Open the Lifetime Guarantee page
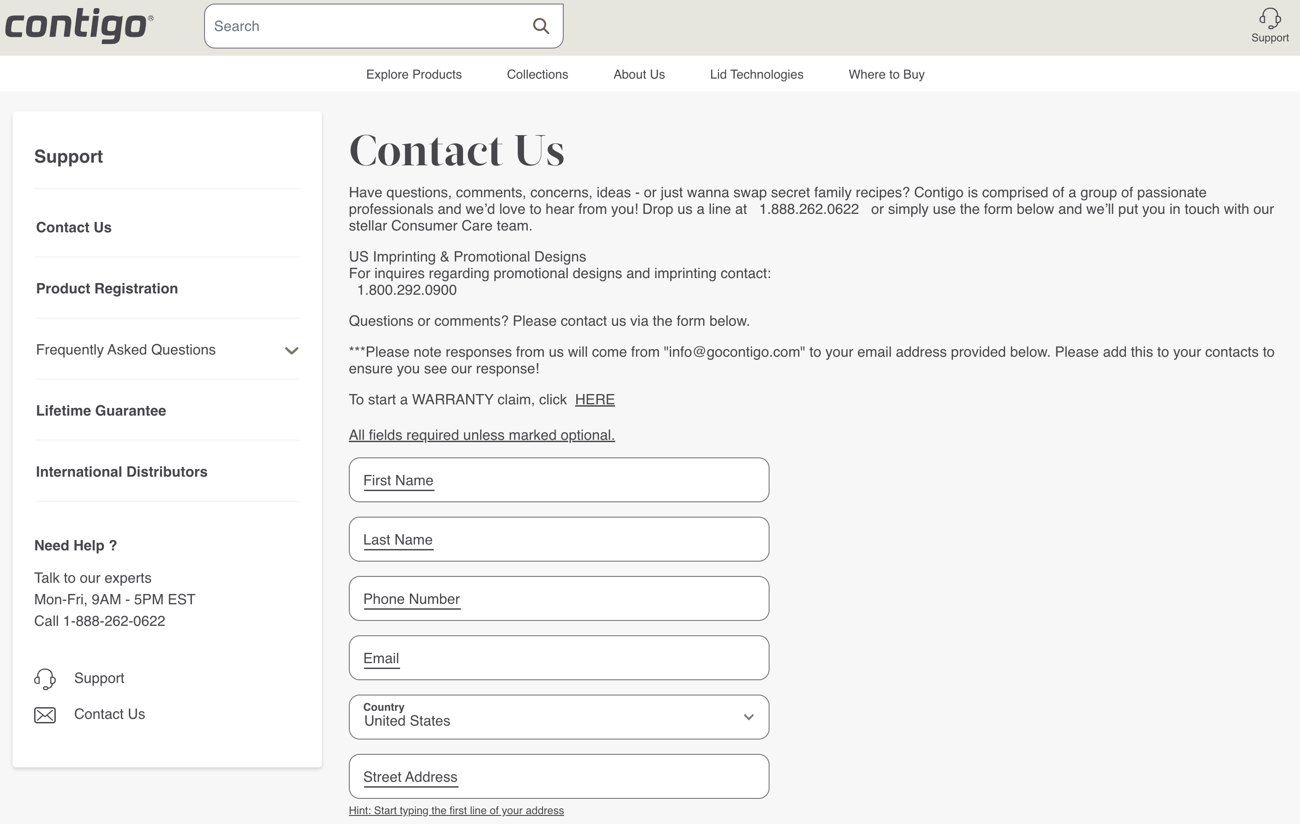The width and height of the screenshot is (1300, 824). click(x=101, y=411)
